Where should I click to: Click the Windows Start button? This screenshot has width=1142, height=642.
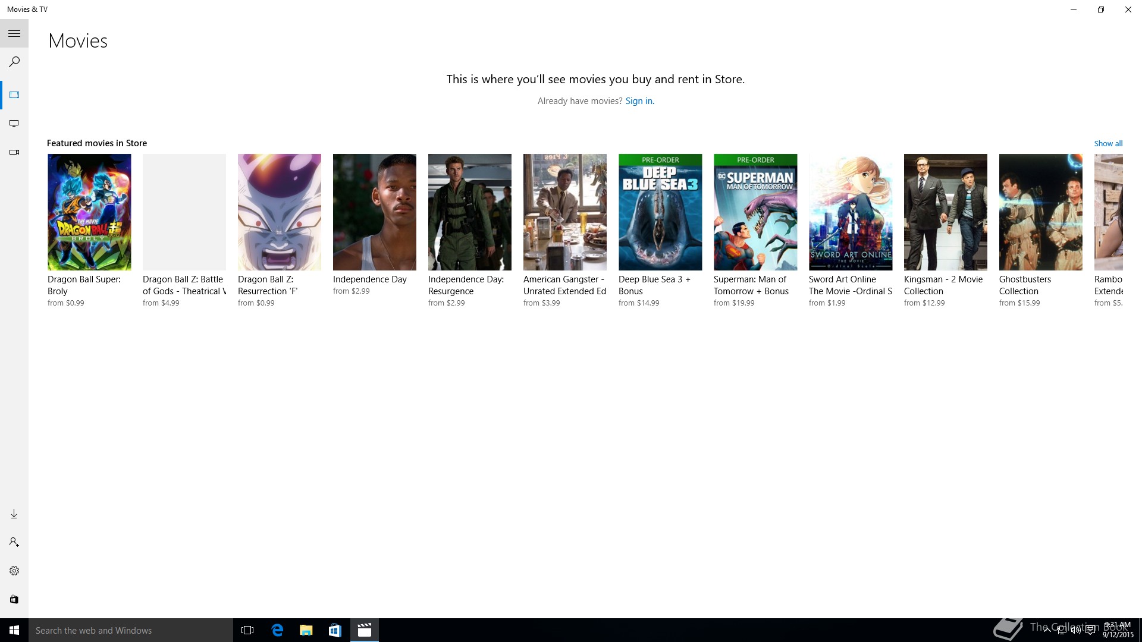[x=14, y=630]
